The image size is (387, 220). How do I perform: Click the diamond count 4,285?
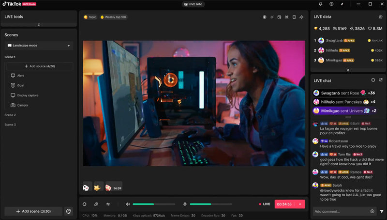point(322,29)
